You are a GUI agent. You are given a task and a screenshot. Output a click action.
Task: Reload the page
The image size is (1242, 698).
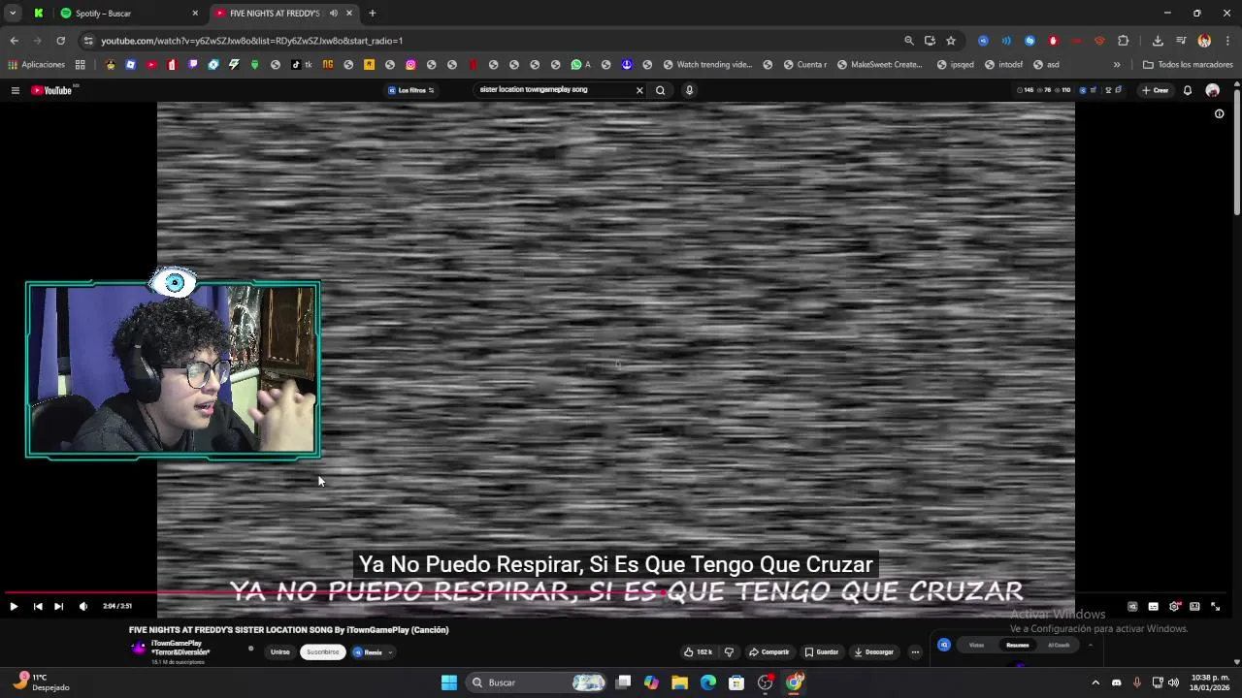tap(60, 41)
